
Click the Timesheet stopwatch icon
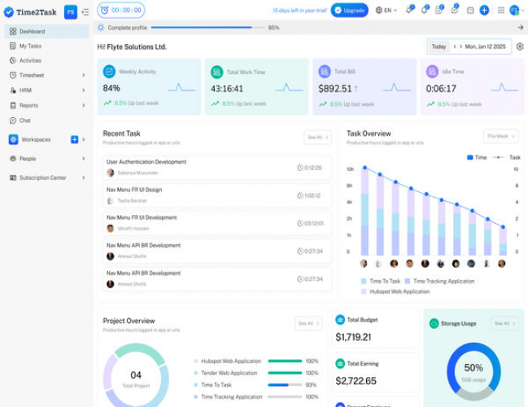[13, 75]
